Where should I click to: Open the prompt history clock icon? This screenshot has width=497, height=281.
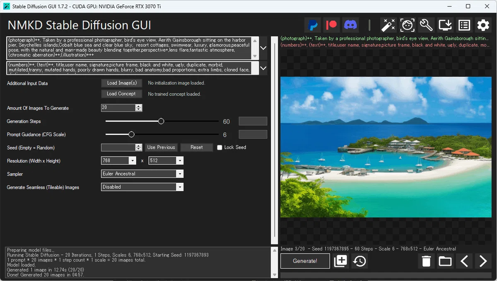[359, 261]
